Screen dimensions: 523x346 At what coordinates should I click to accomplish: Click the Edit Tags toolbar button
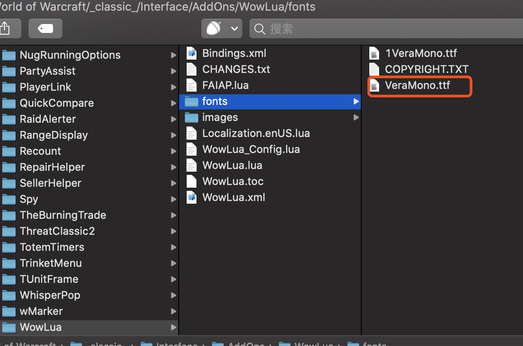pos(45,29)
